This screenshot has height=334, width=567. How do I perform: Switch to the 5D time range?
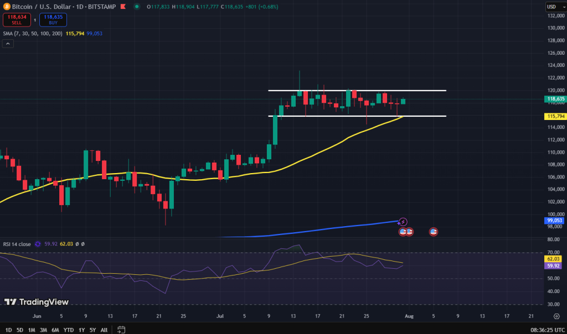tap(20, 330)
